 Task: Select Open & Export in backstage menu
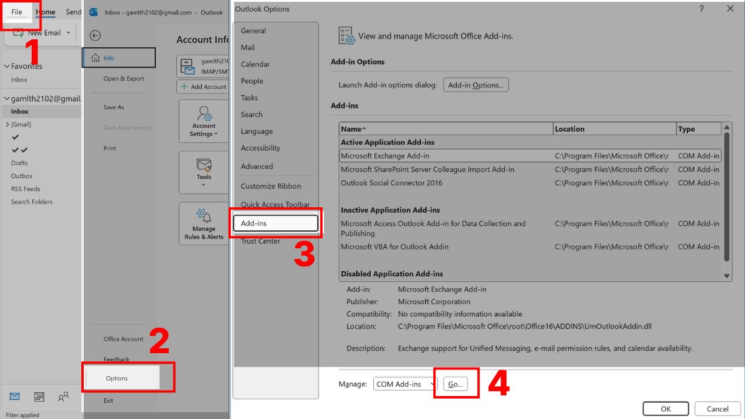click(x=124, y=79)
